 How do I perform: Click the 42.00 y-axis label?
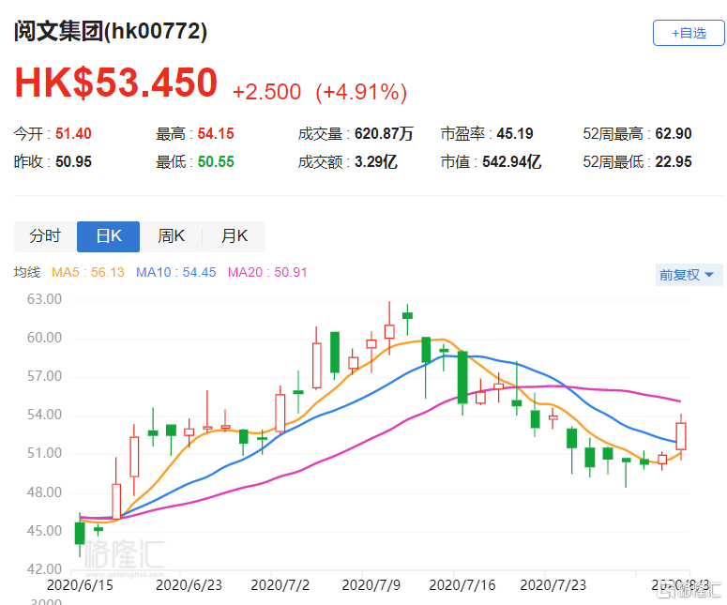click(44, 569)
